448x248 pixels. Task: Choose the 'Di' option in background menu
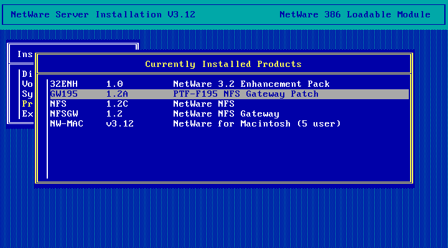click(x=27, y=74)
